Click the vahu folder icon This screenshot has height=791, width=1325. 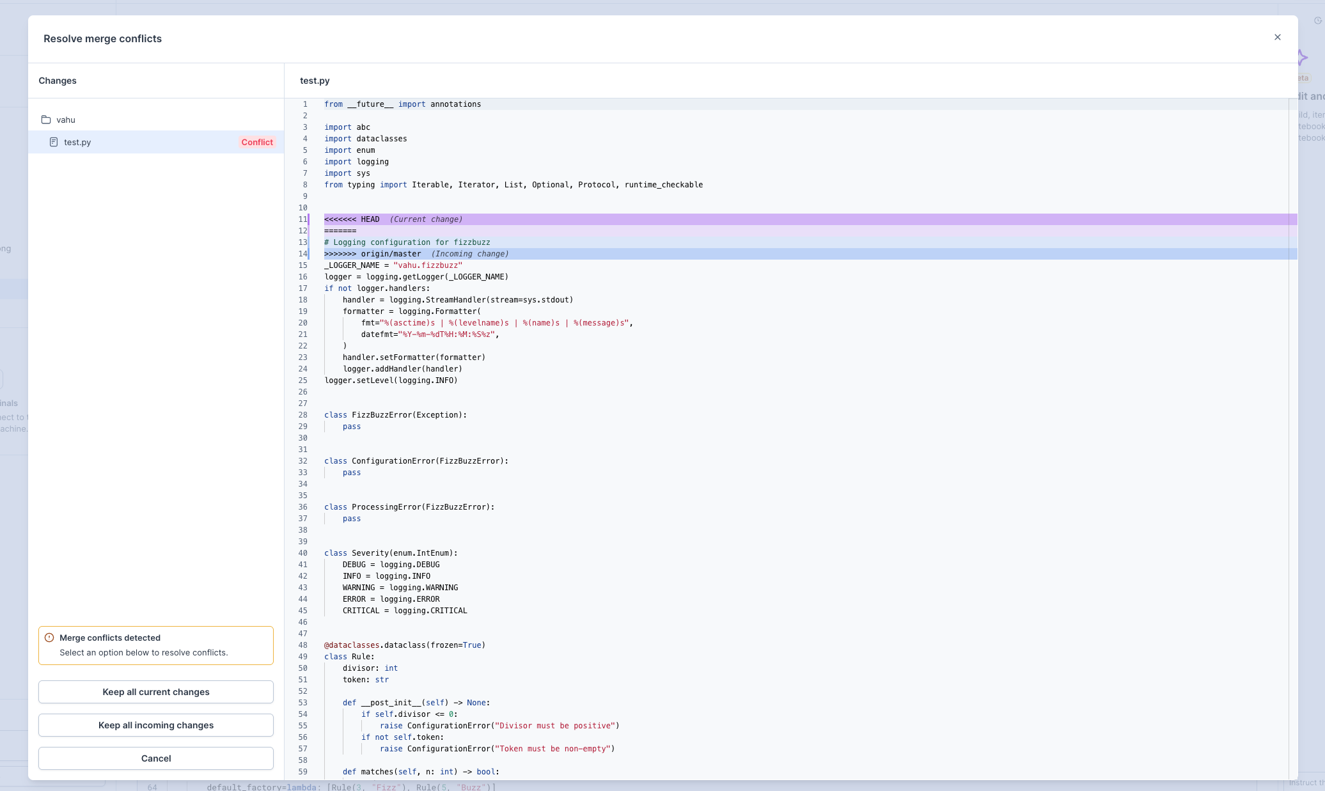click(x=45, y=119)
